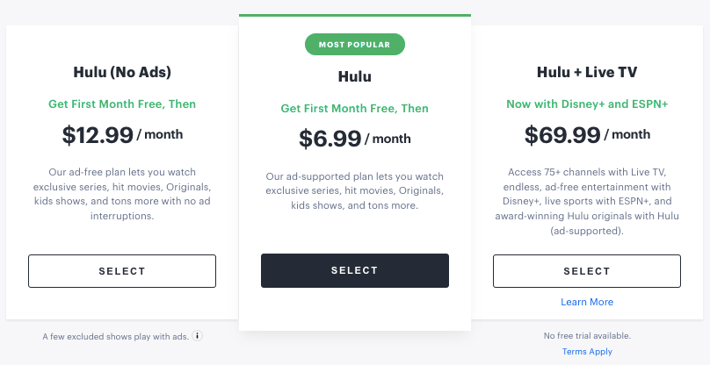The width and height of the screenshot is (710, 365).
Task: Click the $6.99 plan's first month free offer
Action: tap(354, 109)
